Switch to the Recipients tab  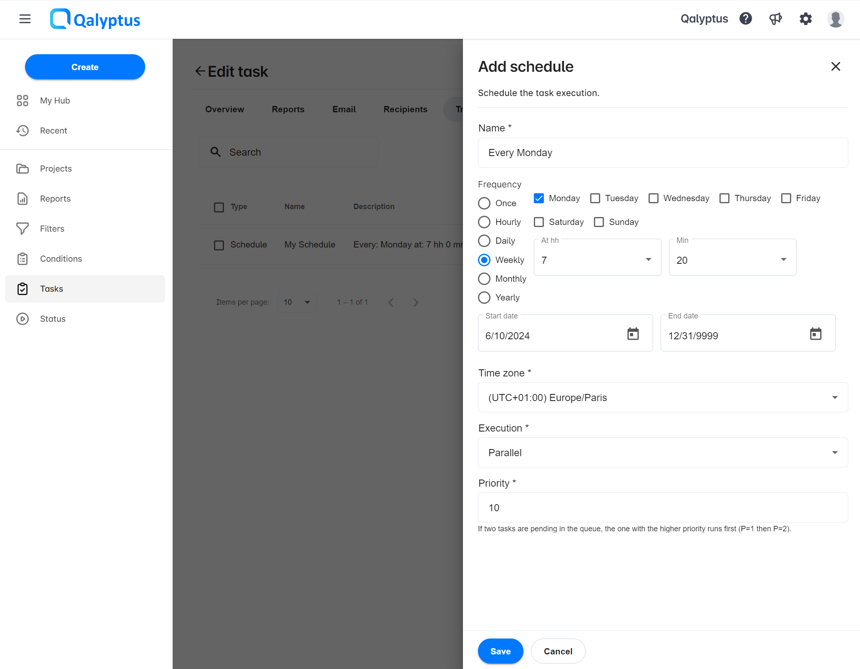click(405, 109)
